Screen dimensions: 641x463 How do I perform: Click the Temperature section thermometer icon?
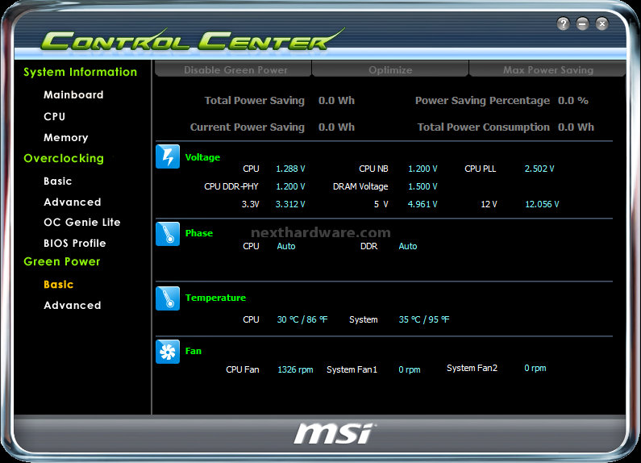point(168,298)
